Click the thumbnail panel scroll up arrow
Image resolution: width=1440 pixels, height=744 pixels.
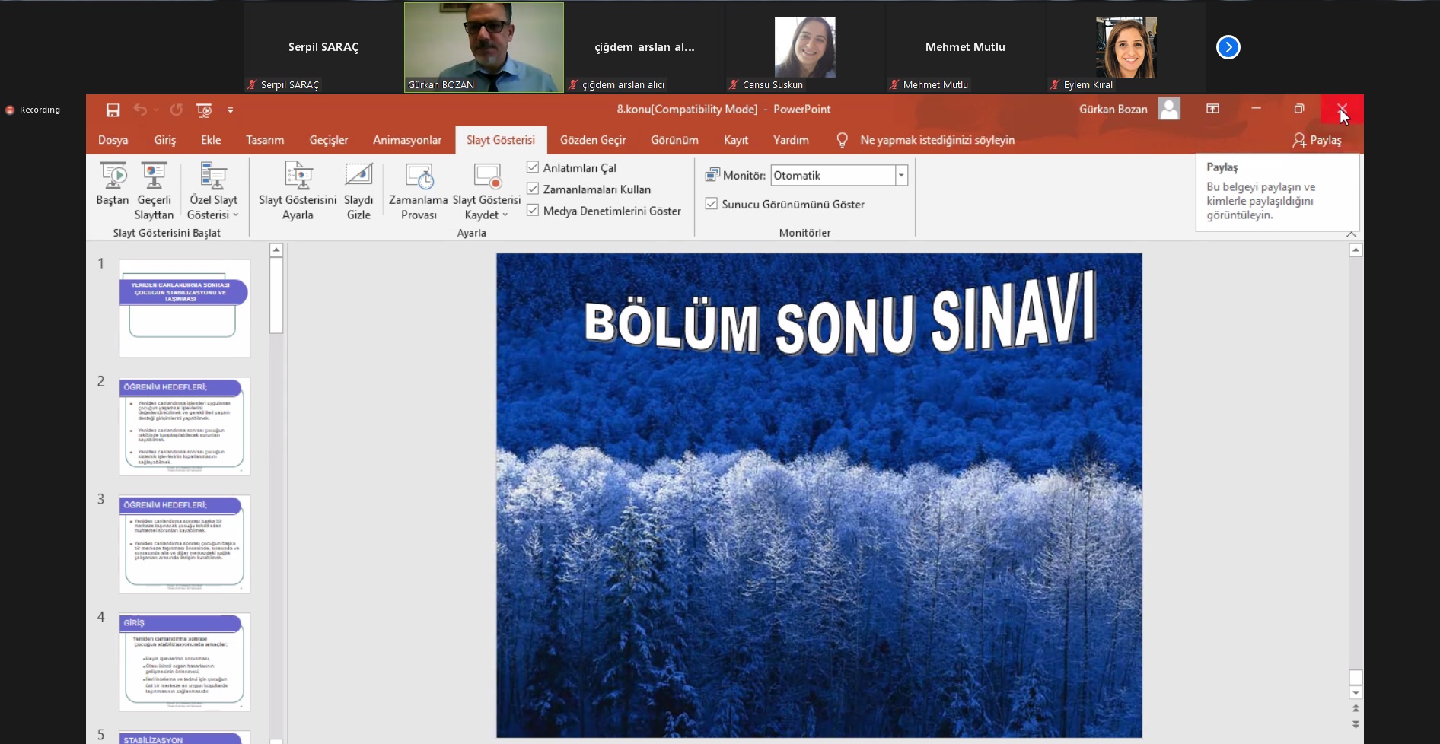(x=276, y=250)
